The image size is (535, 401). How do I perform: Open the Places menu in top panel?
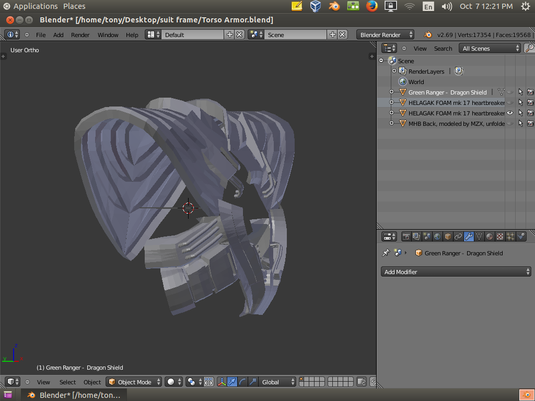click(74, 6)
